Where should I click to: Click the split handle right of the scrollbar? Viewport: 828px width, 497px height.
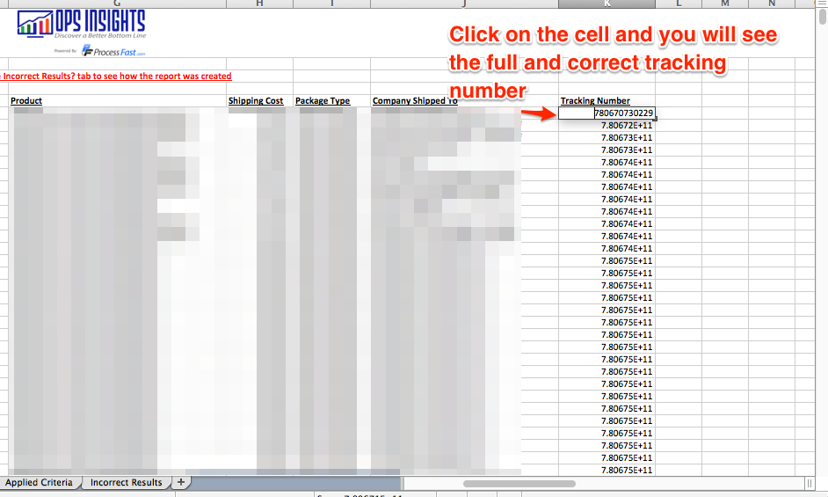pos(809,483)
